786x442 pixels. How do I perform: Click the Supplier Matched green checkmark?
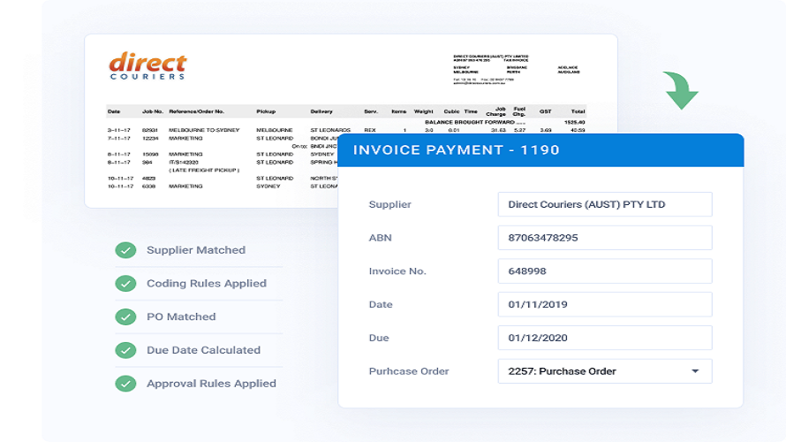125,250
